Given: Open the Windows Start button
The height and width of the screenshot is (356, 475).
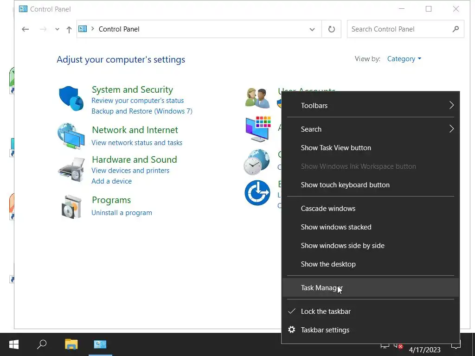Looking at the screenshot, I should click(x=14, y=344).
